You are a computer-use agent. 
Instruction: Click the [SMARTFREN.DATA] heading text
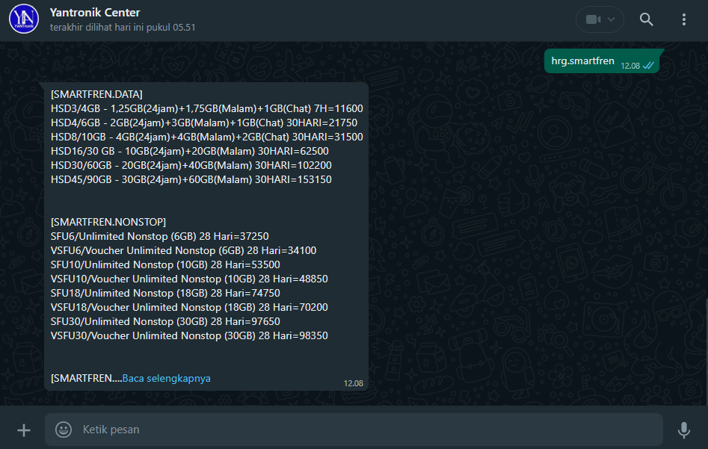click(x=96, y=94)
